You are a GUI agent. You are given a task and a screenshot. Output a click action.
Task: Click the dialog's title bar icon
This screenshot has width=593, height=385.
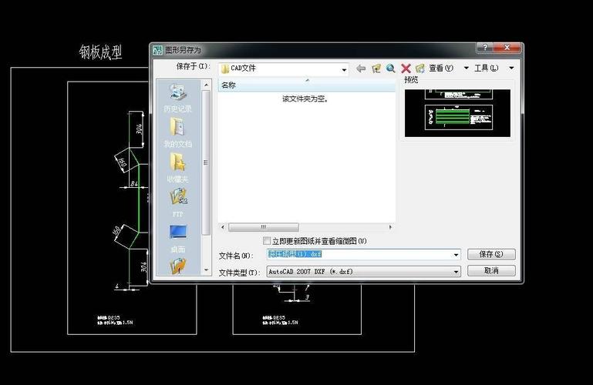click(157, 50)
